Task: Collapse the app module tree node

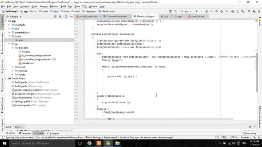Action: (6, 21)
